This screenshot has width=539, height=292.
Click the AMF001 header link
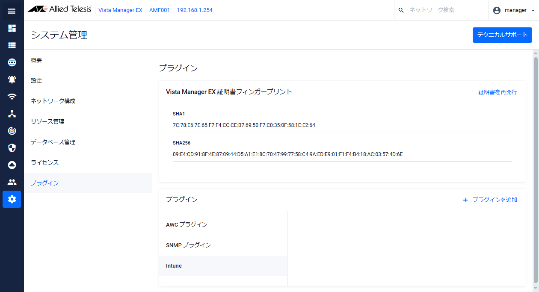[x=160, y=10]
